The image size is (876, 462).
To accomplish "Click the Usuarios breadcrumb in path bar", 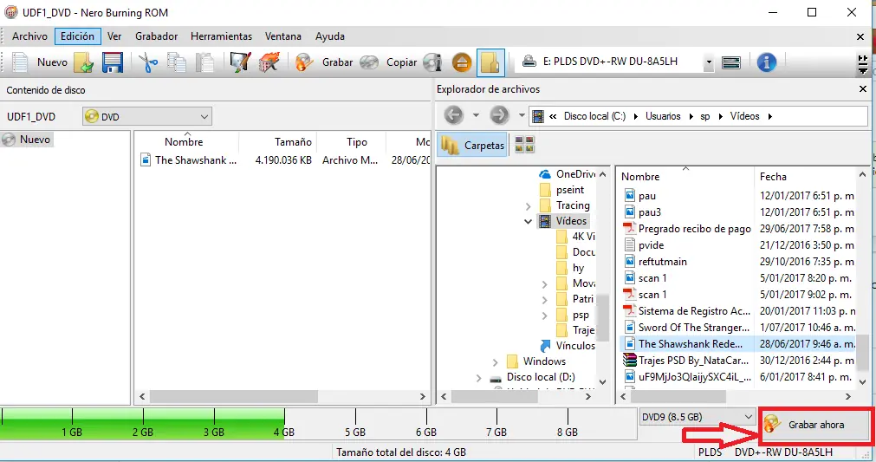I will click(x=663, y=116).
